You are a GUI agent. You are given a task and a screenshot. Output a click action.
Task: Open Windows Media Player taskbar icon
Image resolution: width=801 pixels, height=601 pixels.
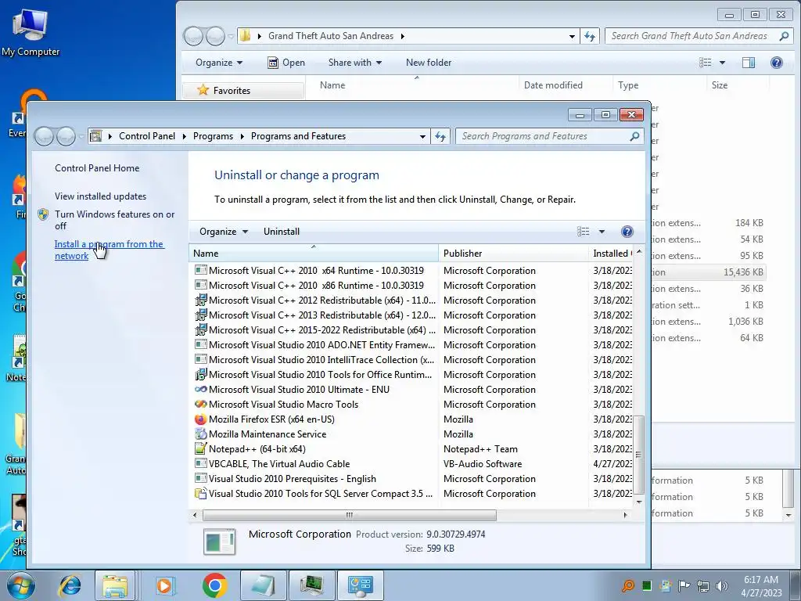coord(165,585)
